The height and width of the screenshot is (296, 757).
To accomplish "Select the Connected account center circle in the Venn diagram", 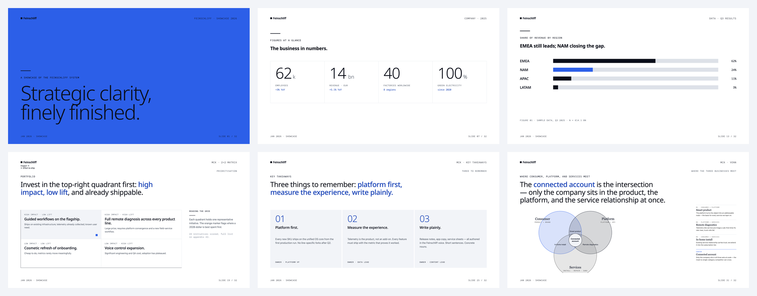I will [x=575, y=240].
